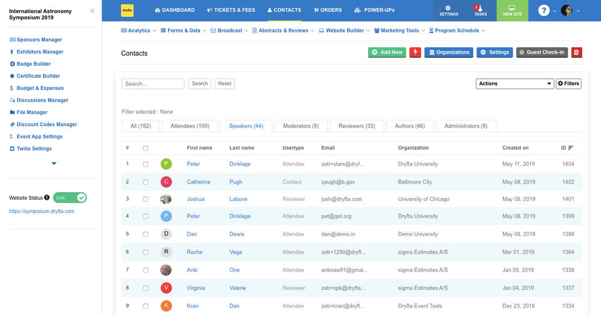The width and height of the screenshot is (601, 315).
Task: Open the help question mark icon
Action: 544,11
